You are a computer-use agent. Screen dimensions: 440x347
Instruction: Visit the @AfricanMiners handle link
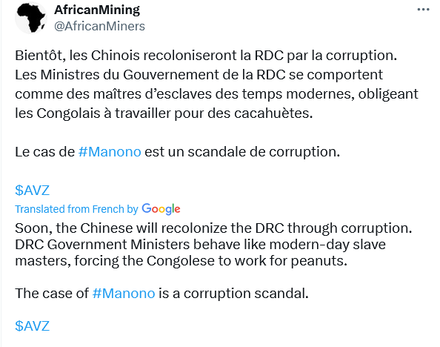pyautogui.click(x=99, y=26)
